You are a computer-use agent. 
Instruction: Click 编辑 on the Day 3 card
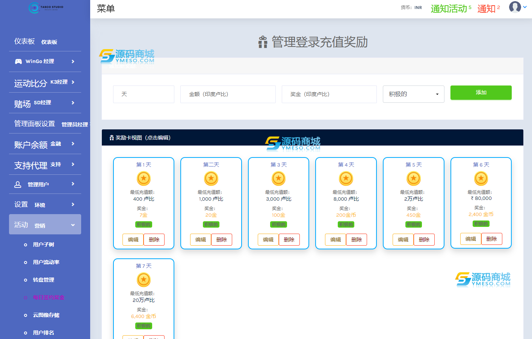268,240
